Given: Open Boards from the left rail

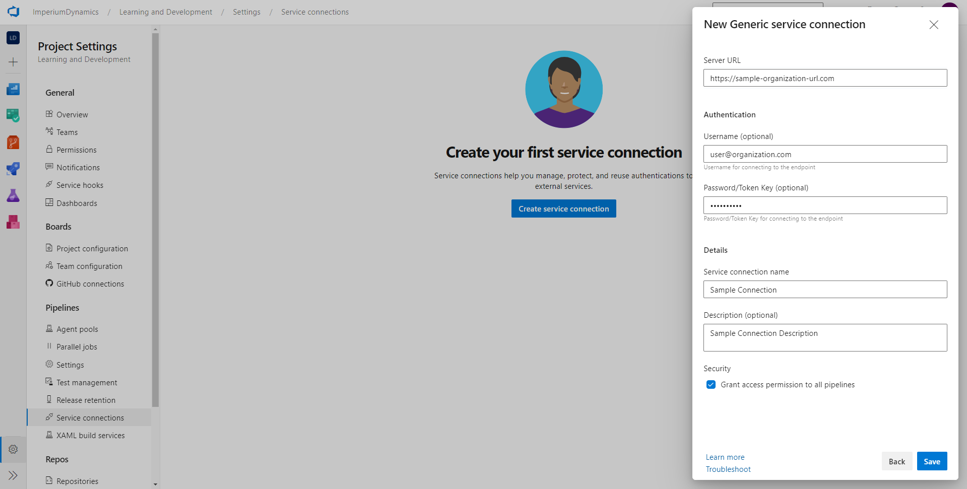Looking at the screenshot, I should point(13,116).
